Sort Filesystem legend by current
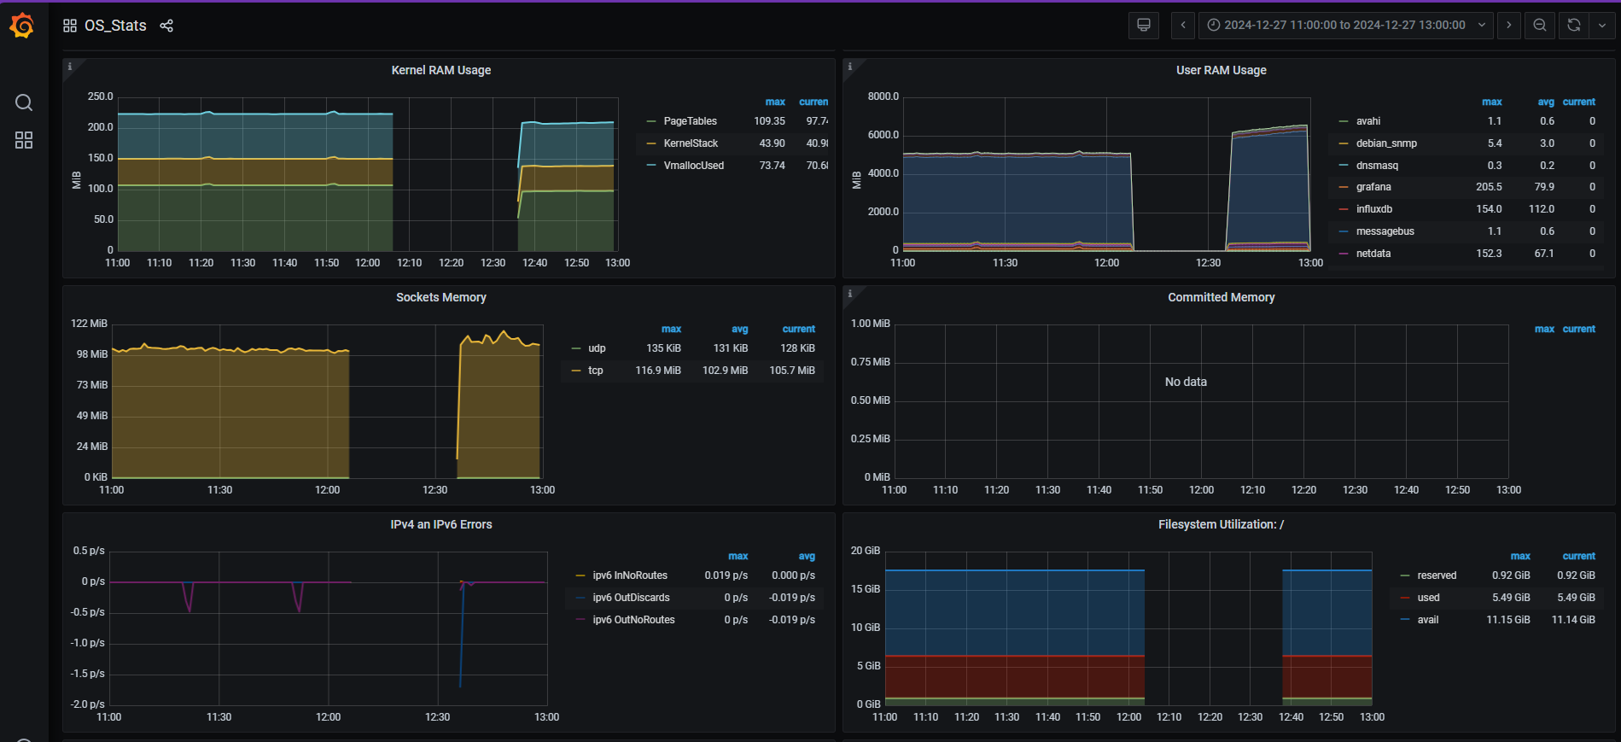This screenshot has height=742, width=1621. tap(1579, 556)
